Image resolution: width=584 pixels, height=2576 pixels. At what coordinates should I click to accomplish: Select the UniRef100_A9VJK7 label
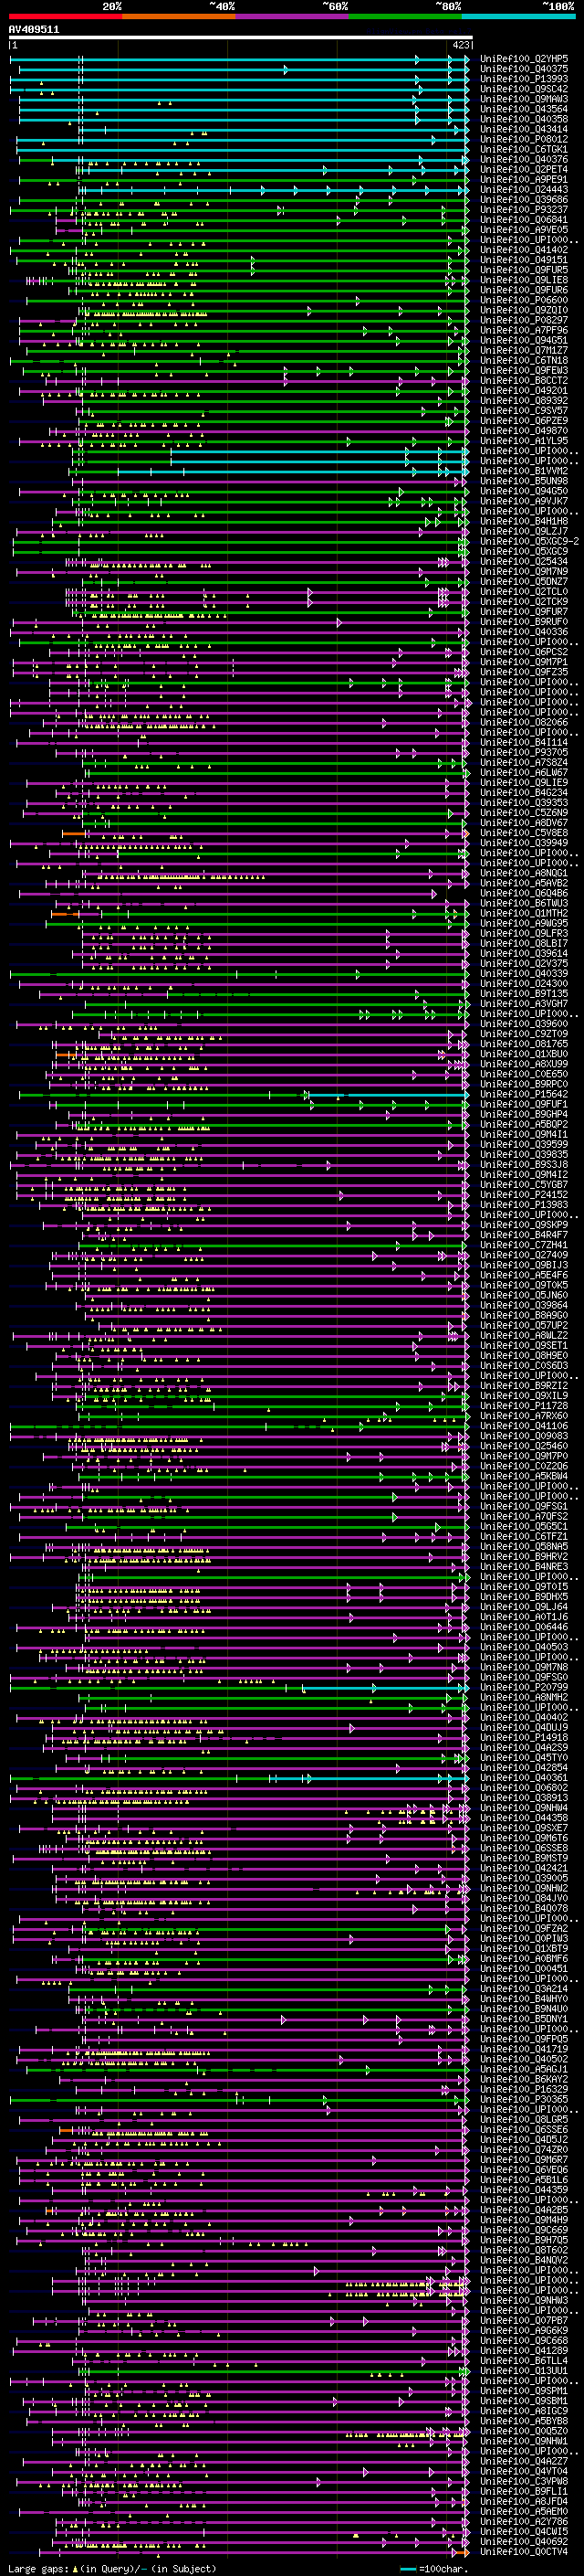tap(524, 502)
